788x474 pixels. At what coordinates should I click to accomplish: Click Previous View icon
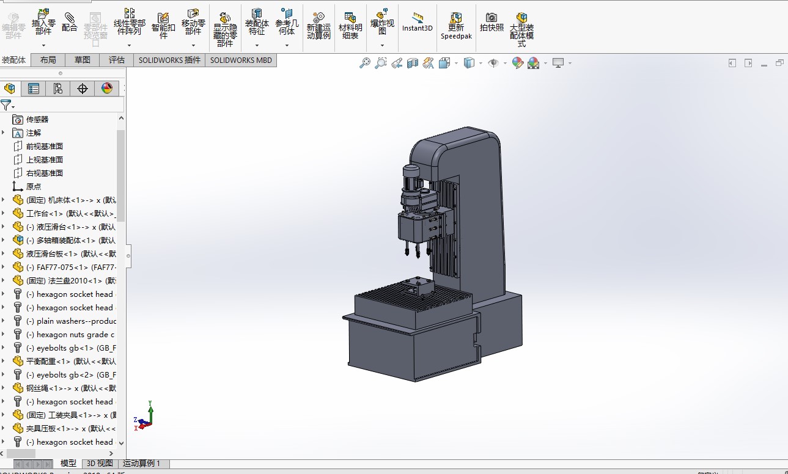[397, 63]
